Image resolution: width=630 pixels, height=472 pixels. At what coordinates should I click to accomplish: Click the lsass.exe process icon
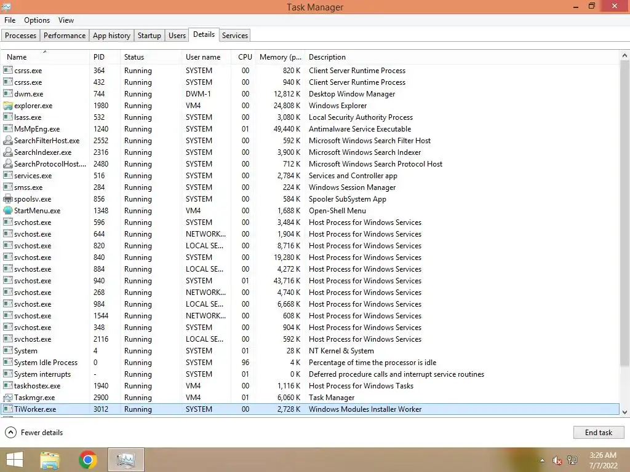[7, 117]
